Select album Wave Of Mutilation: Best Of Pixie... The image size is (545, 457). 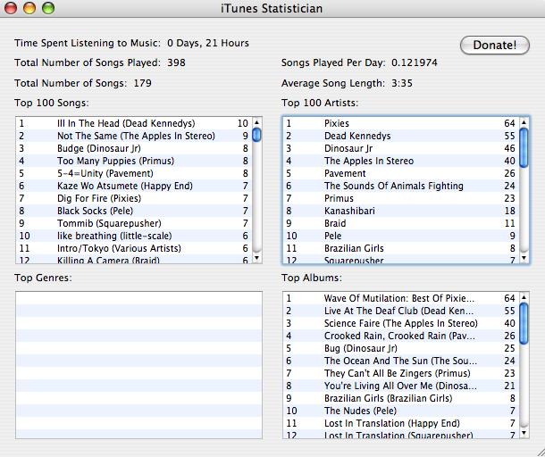click(x=401, y=298)
